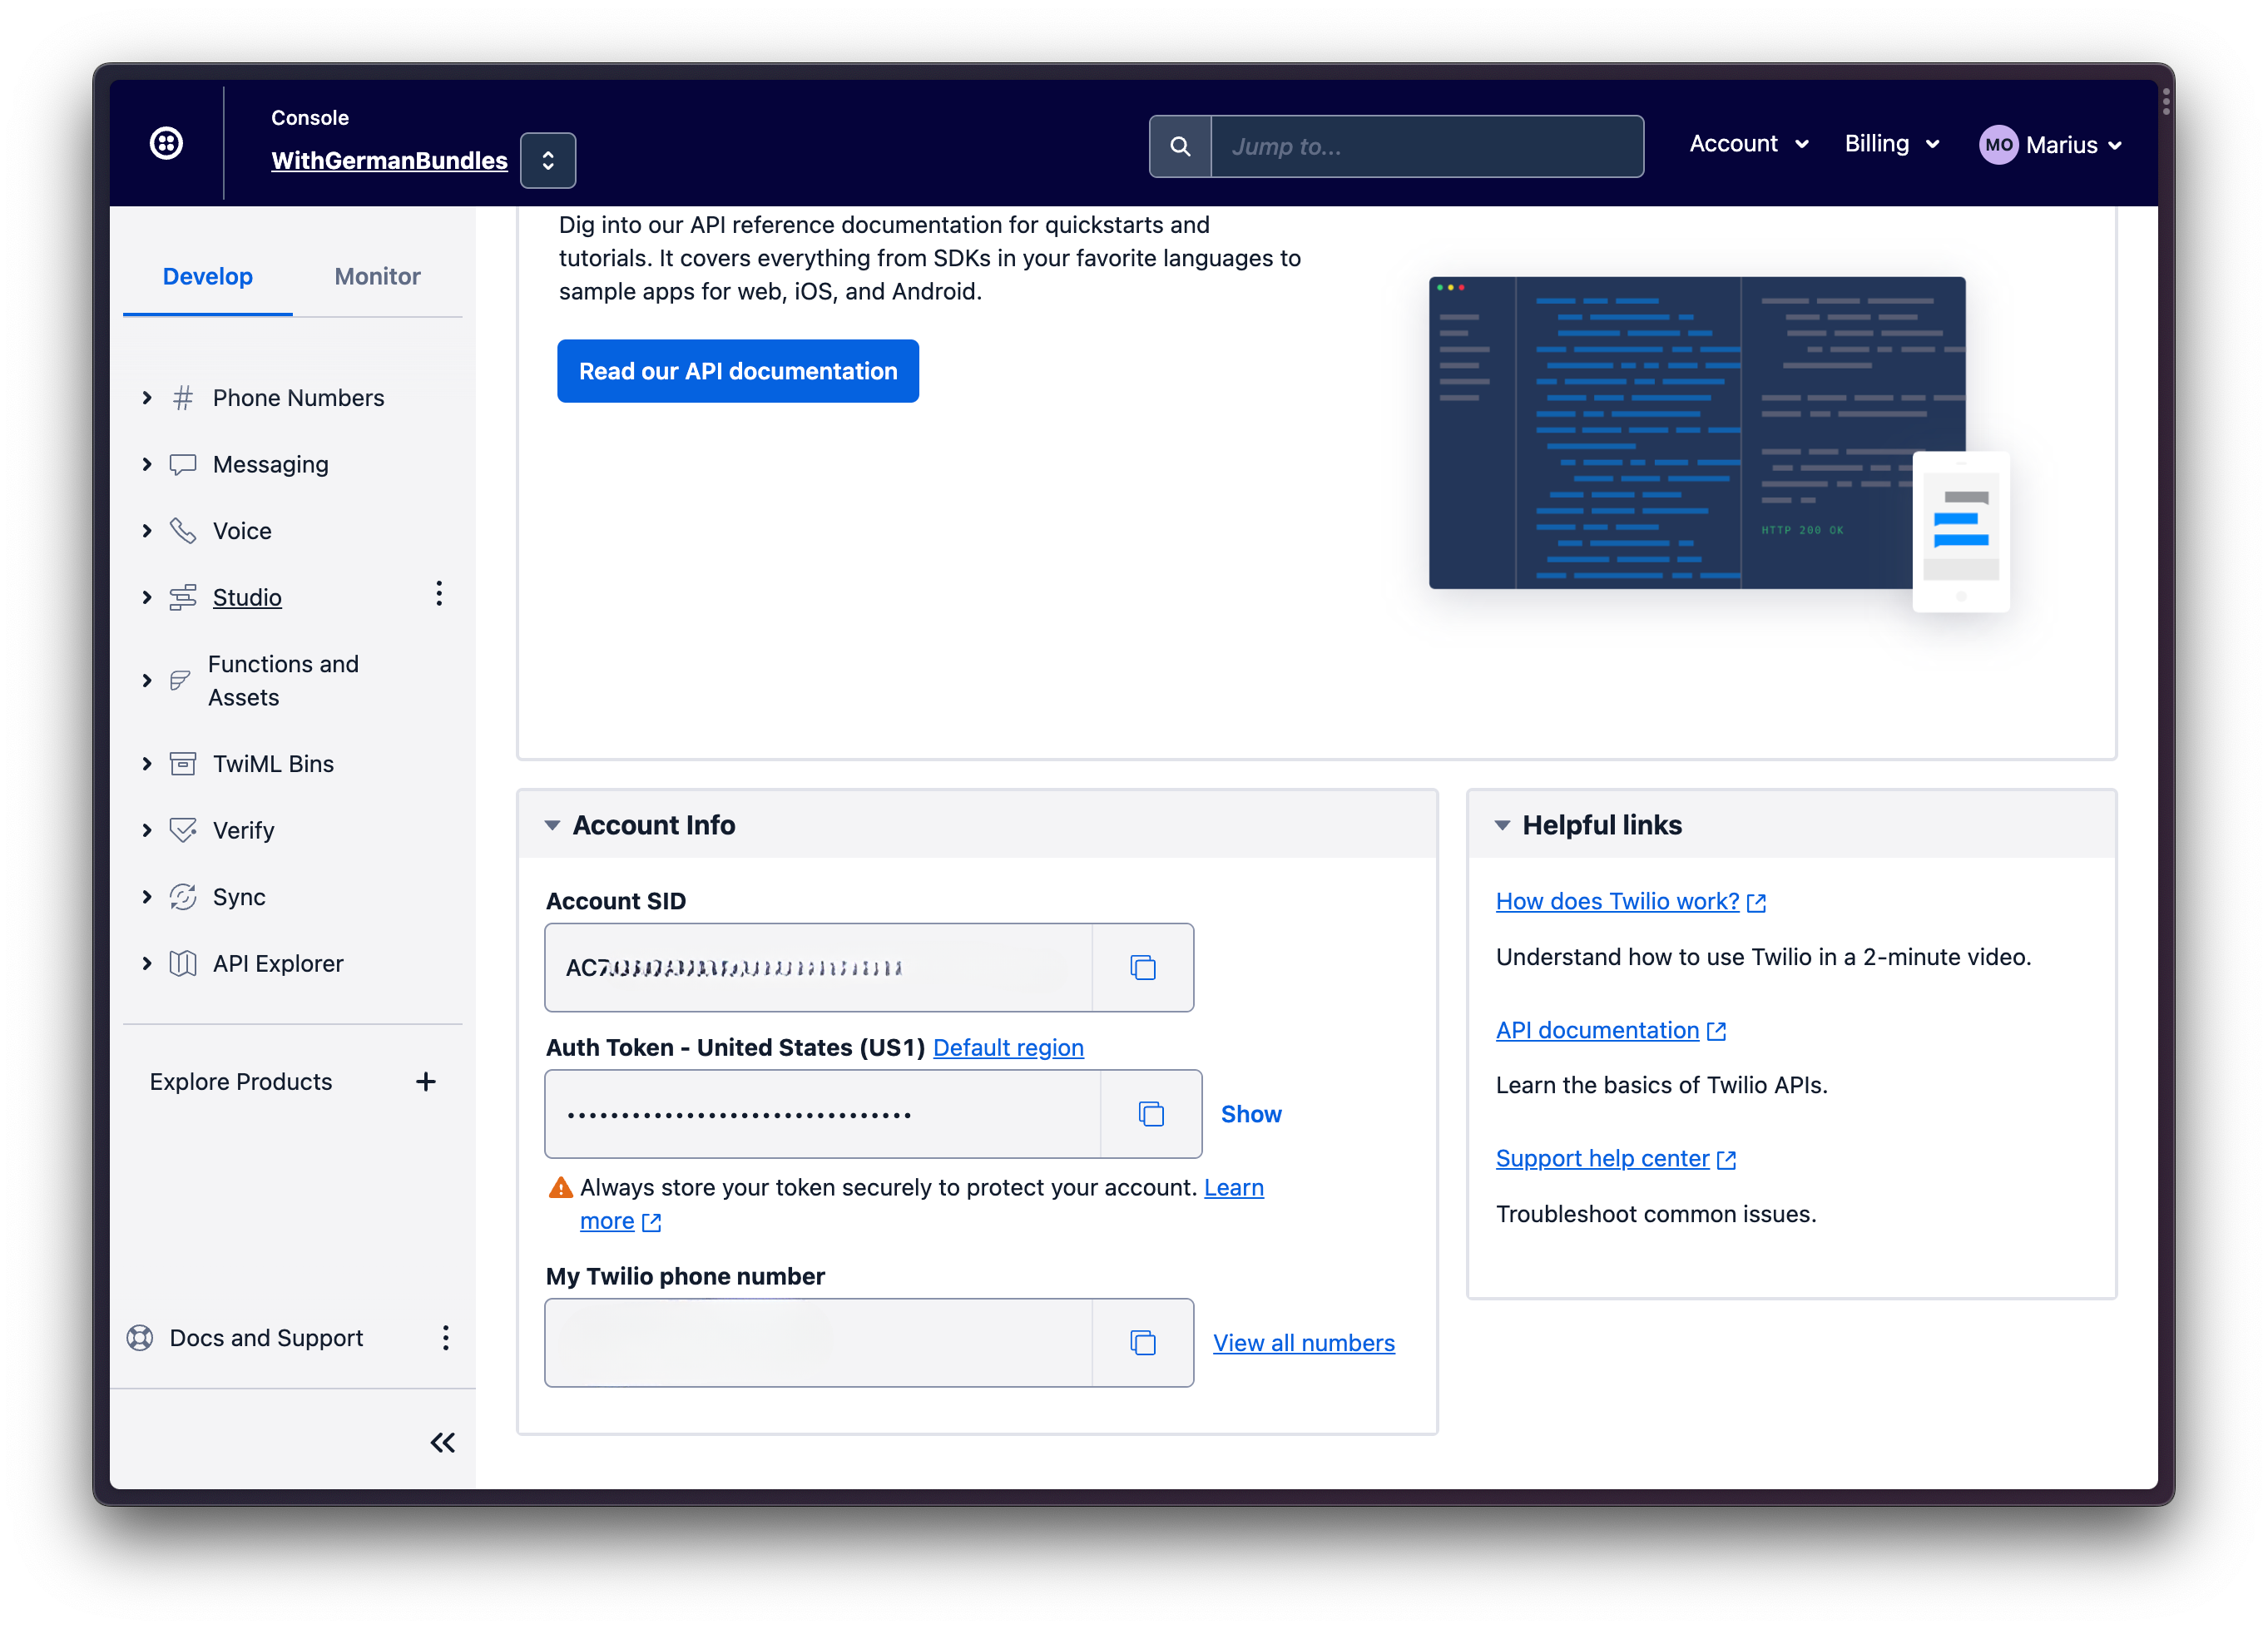Click the Functions and Assets icon
Image resolution: width=2268 pixels, height=1629 pixels.
(x=180, y=680)
